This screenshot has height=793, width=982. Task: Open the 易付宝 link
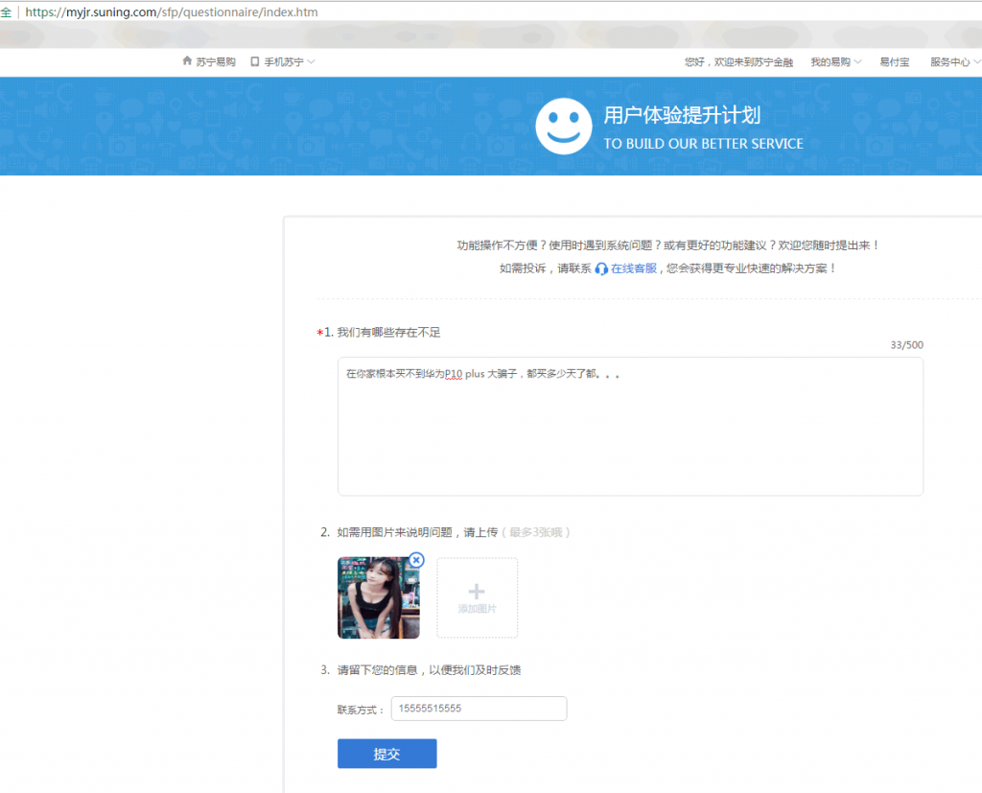coord(895,61)
